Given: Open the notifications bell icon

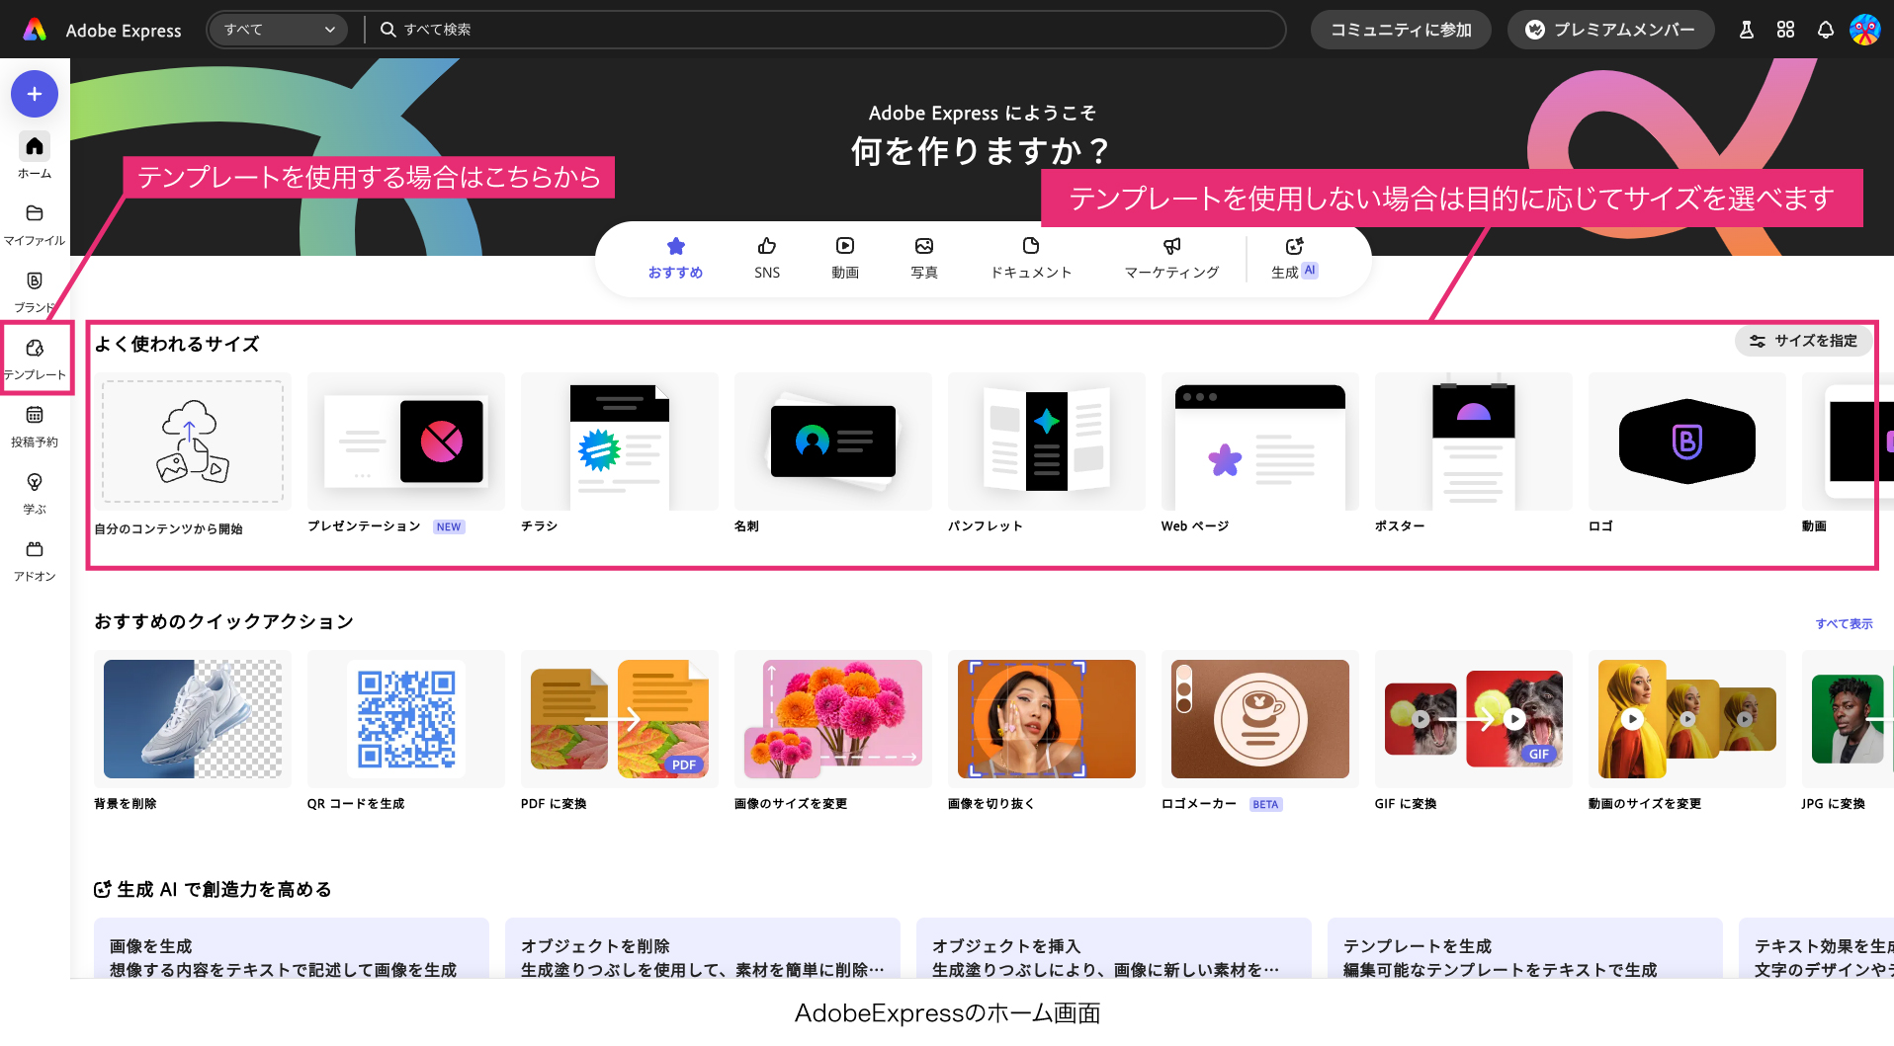Looking at the screenshot, I should (1825, 30).
